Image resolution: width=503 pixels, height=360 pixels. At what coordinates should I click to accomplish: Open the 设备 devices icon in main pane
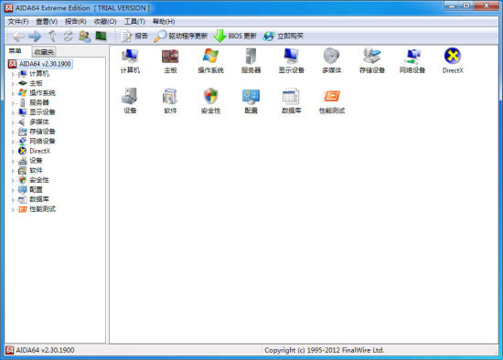(130, 96)
